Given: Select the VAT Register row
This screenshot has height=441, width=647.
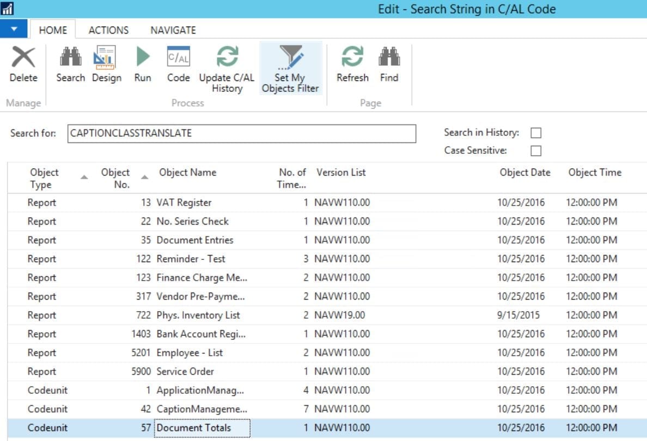Looking at the screenshot, I should coord(327,203).
